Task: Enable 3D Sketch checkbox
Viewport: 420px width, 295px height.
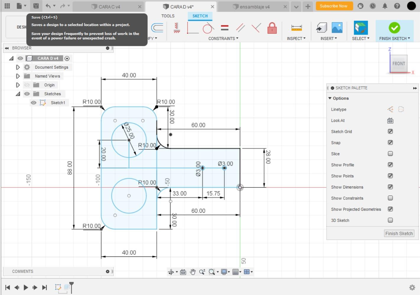Action: (x=390, y=220)
